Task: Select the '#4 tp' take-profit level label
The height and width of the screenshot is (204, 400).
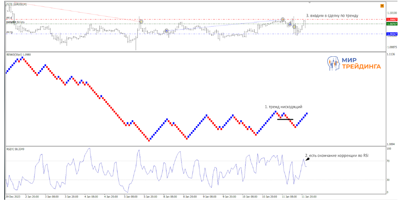Action: coord(9,32)
